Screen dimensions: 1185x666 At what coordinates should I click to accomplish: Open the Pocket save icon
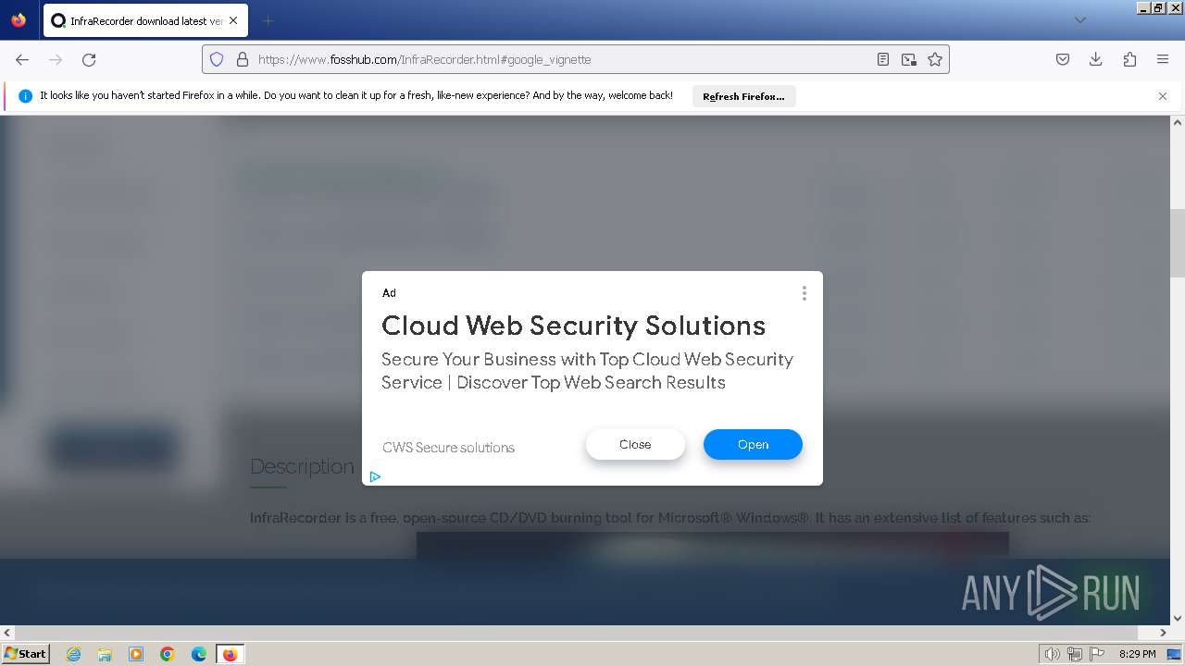pos(1063,59)
